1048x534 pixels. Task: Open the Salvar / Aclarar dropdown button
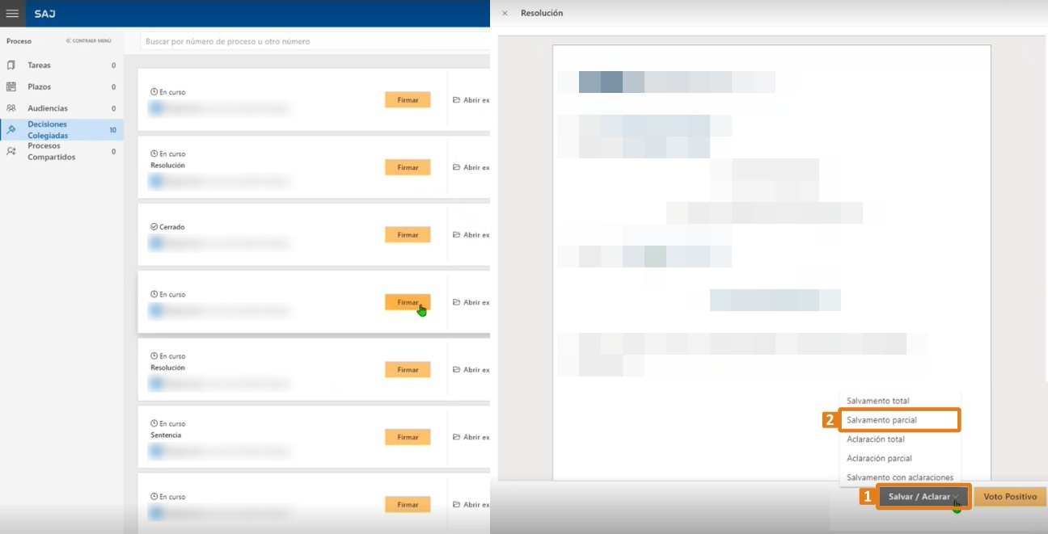point(923,497)
